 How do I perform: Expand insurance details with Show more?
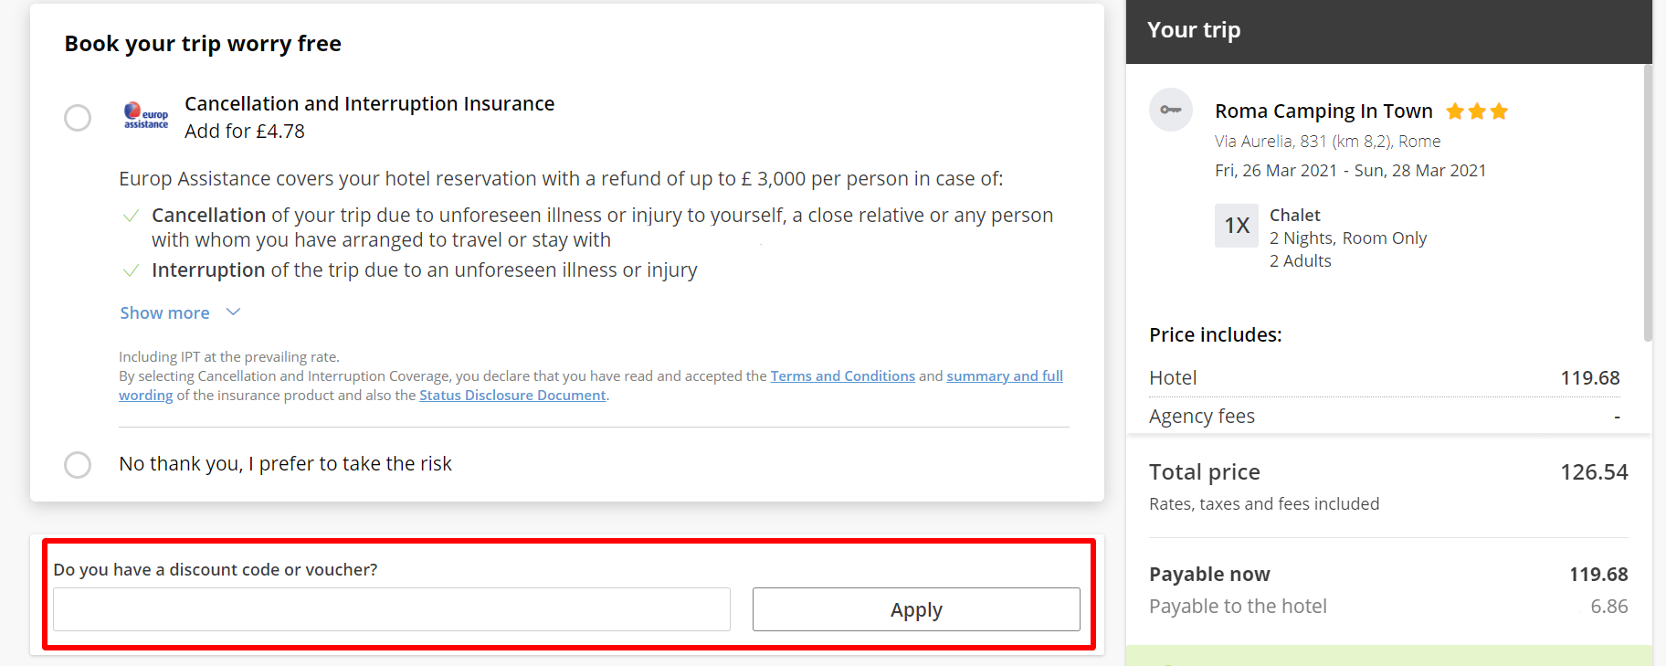point(165,313)
